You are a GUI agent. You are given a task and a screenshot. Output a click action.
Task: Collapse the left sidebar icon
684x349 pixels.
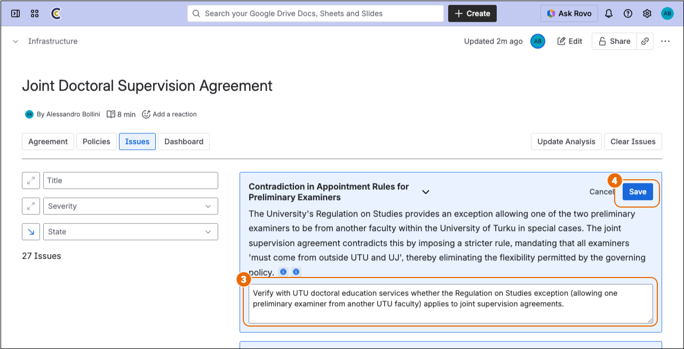[x=15, y=13]
